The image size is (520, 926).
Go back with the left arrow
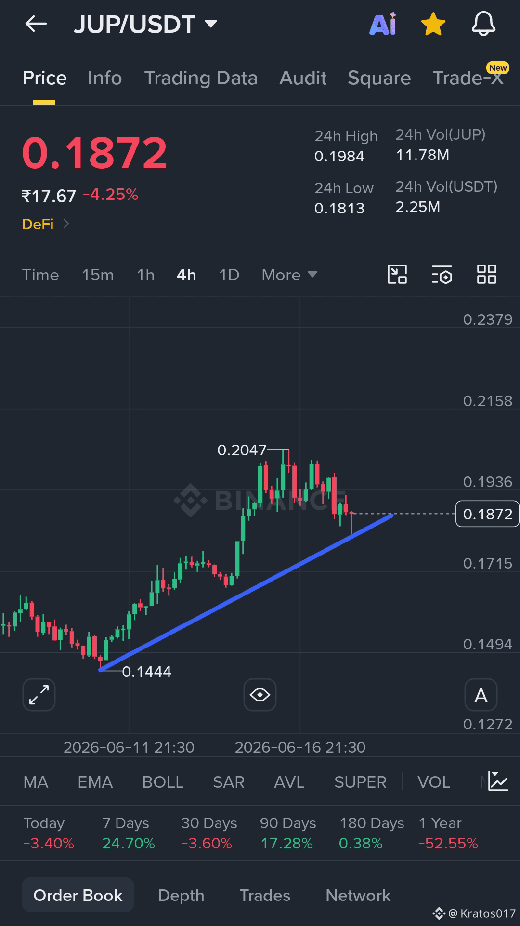click(36, 24)
